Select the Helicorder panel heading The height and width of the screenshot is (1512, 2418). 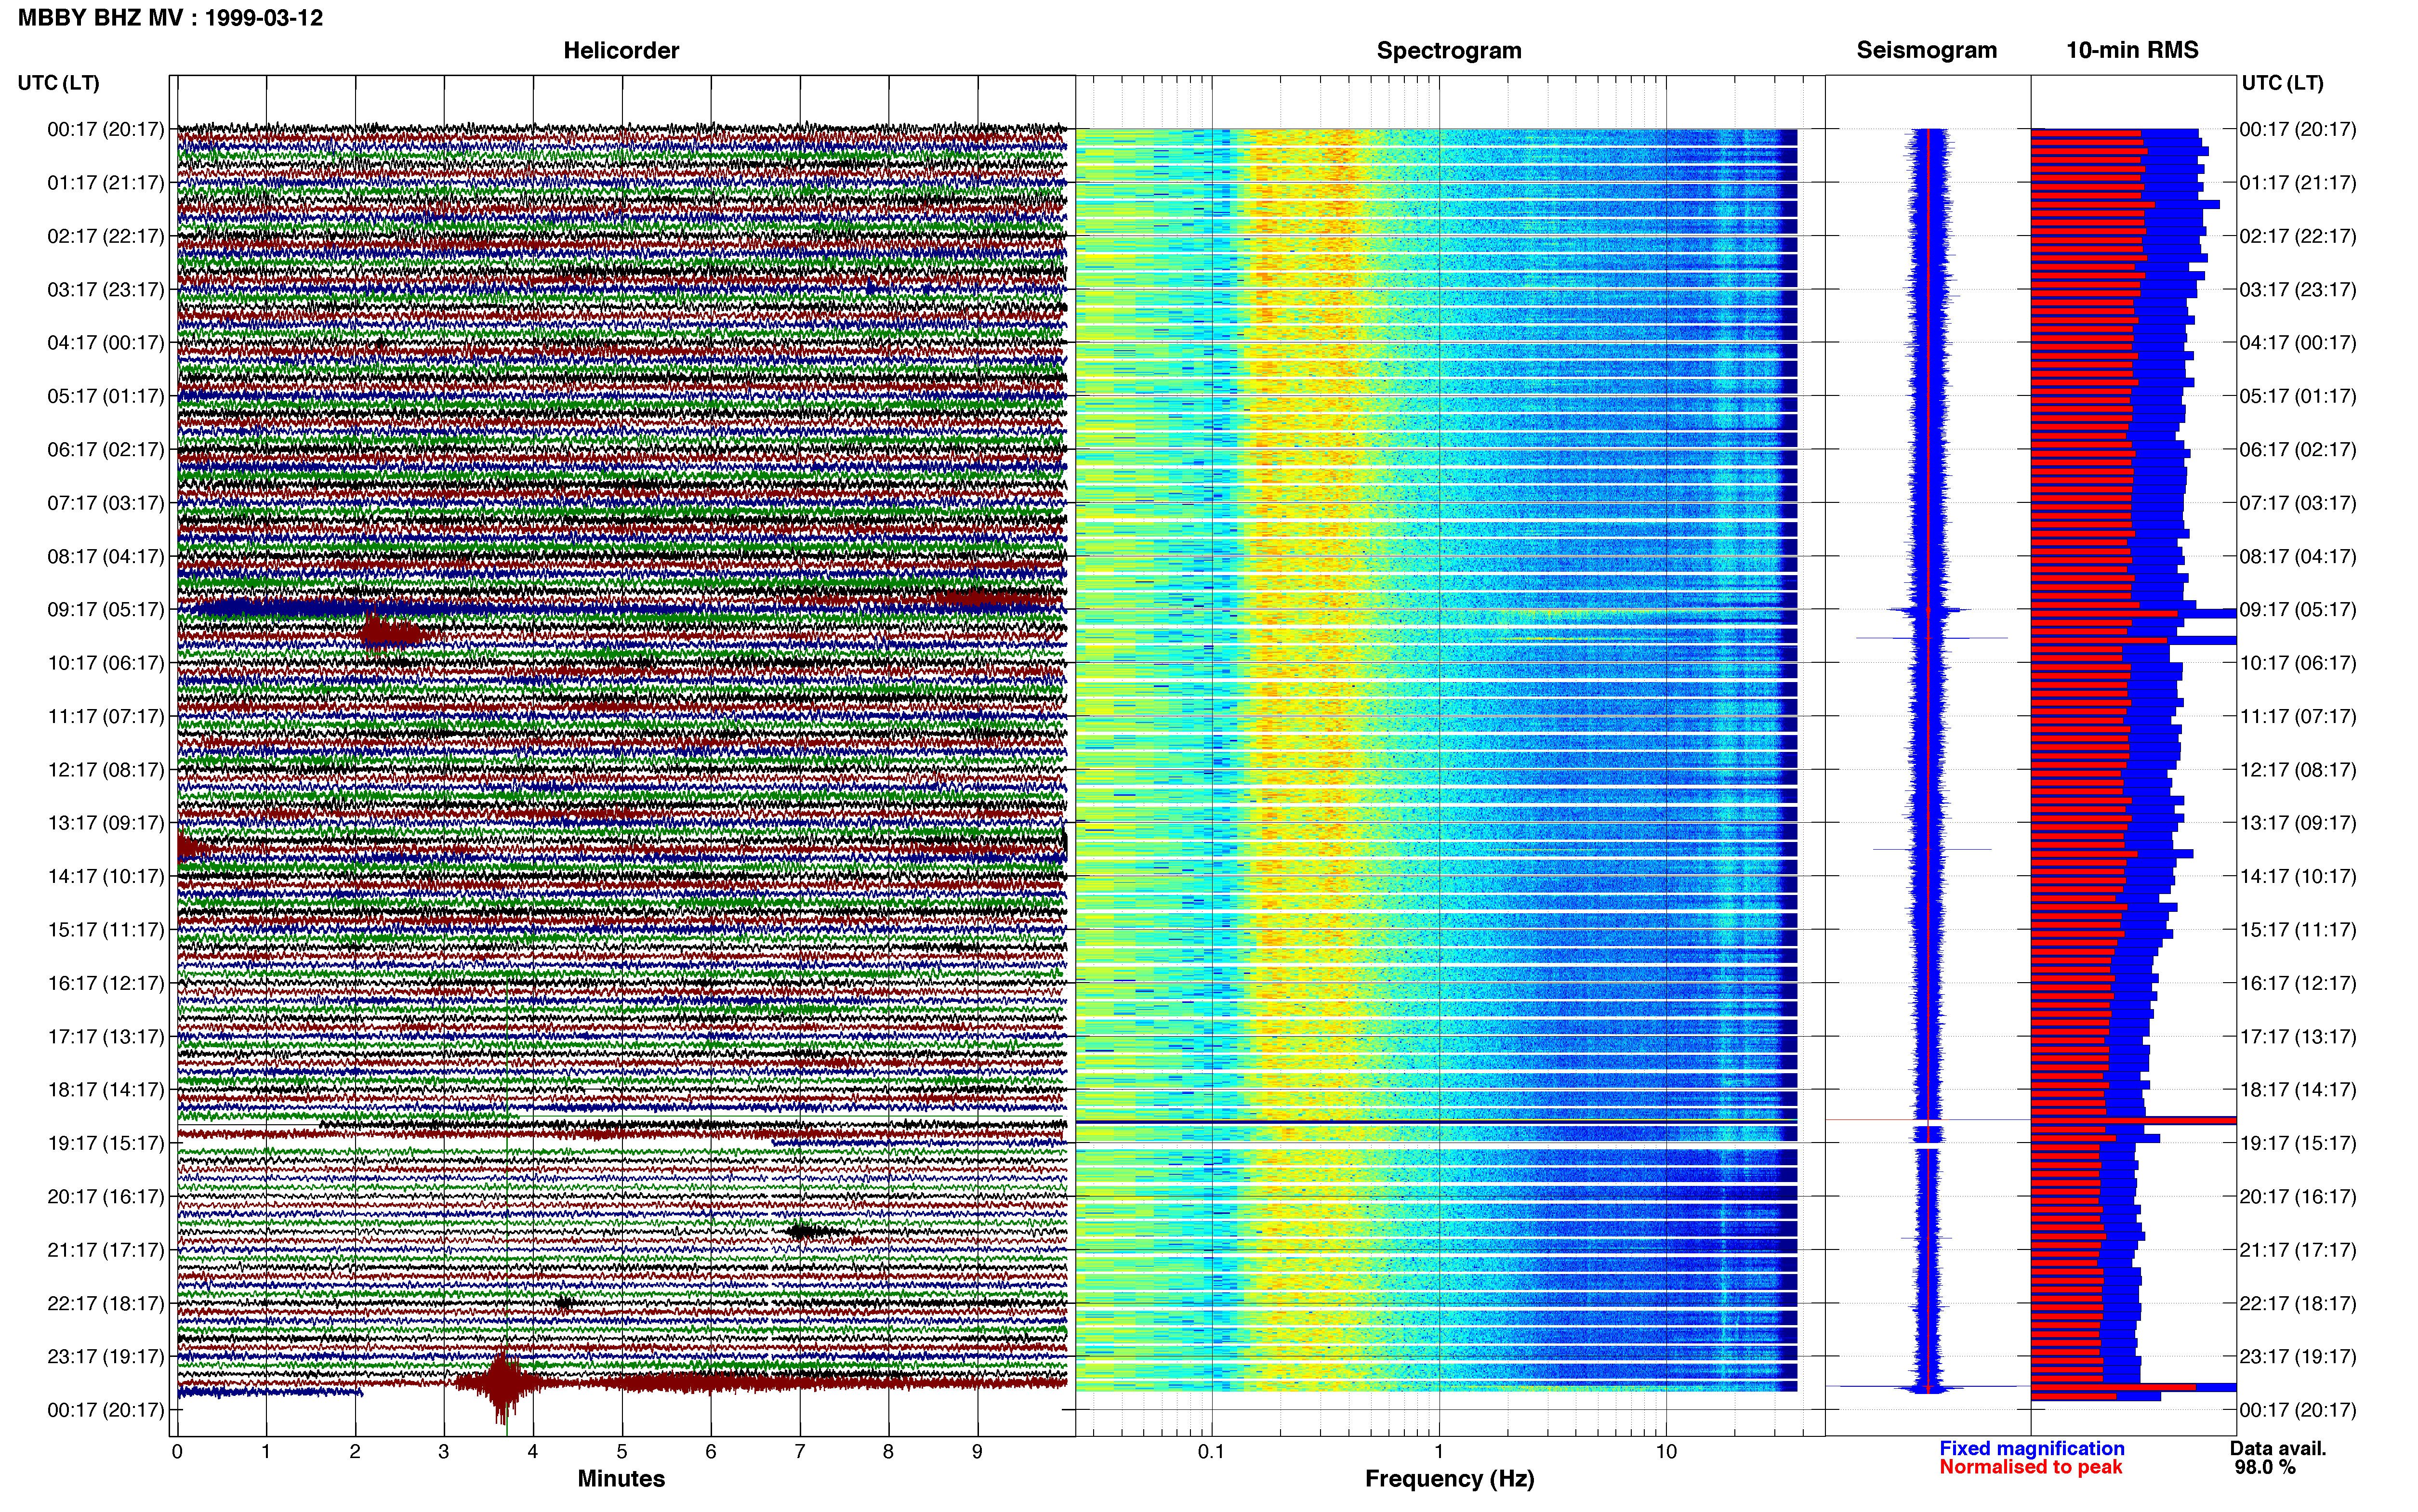pyautogui.click(x=621, y=51)
